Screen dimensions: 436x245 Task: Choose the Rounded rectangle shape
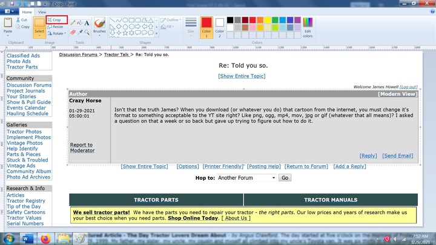click(x=138, y=21)
